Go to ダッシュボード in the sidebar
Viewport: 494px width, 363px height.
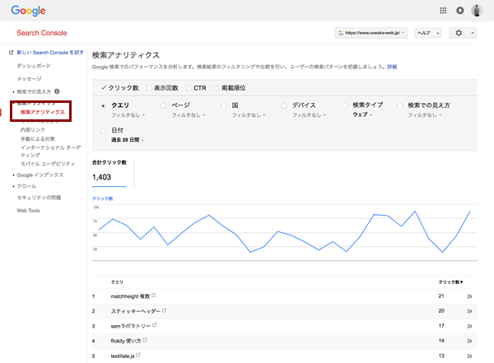(34, 64)
